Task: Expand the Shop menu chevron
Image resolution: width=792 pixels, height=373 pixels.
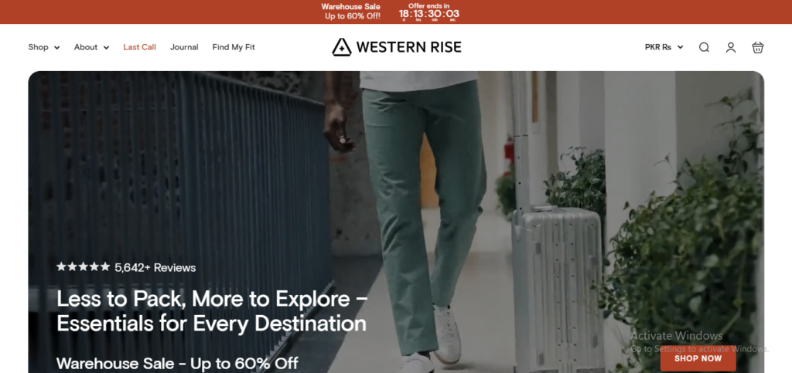Action: click(x=57, y=48)
